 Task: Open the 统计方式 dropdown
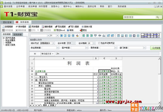[x=53, y=43]
